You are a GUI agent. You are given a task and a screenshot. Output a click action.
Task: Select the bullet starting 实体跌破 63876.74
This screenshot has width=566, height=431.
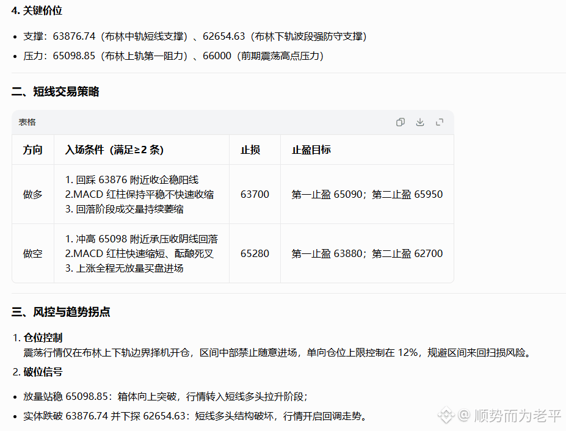195,416
